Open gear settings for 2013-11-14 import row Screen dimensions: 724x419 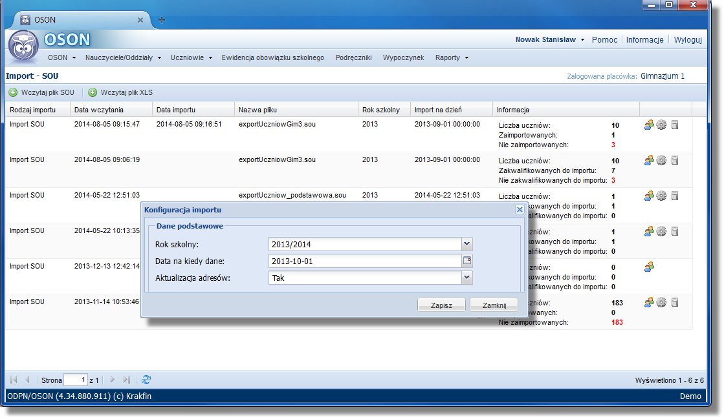pos(662,302)
